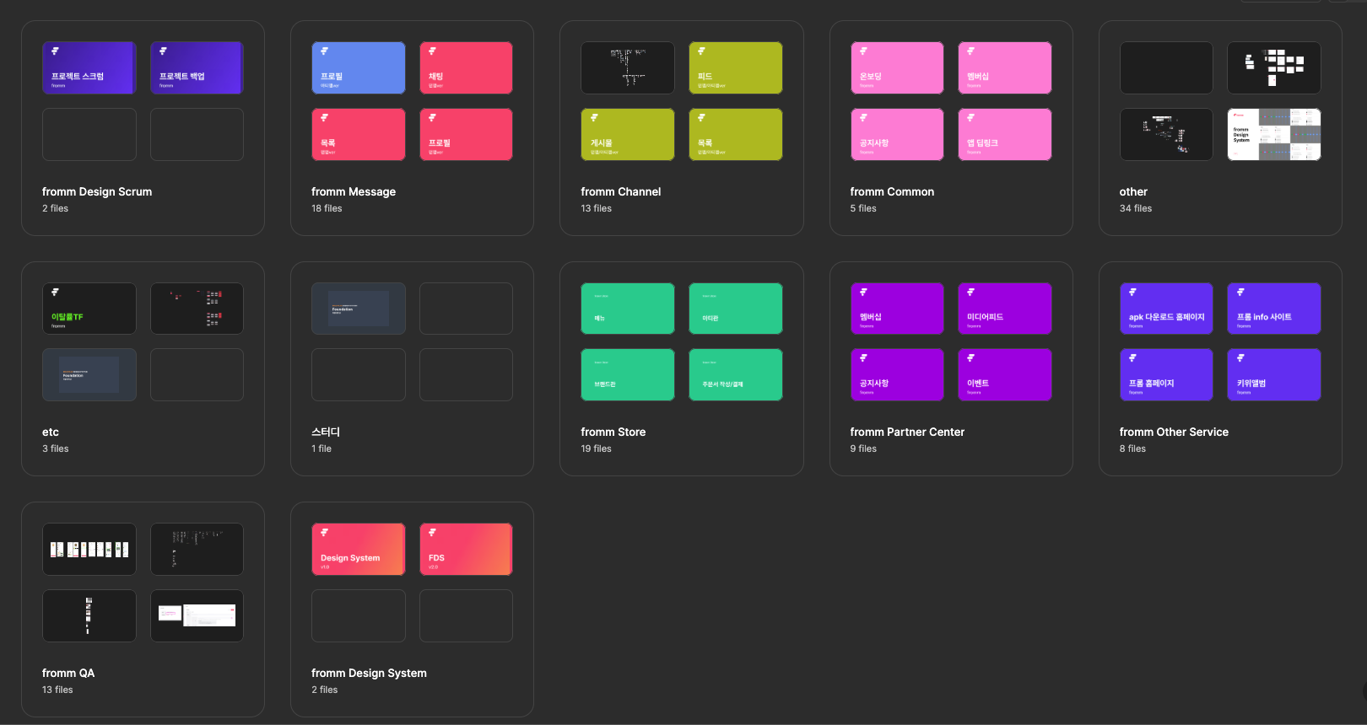This screenshot has height=725, width=1367.
Task: Click the fromm Partner Center project name
Action: [x=907, y=432]
